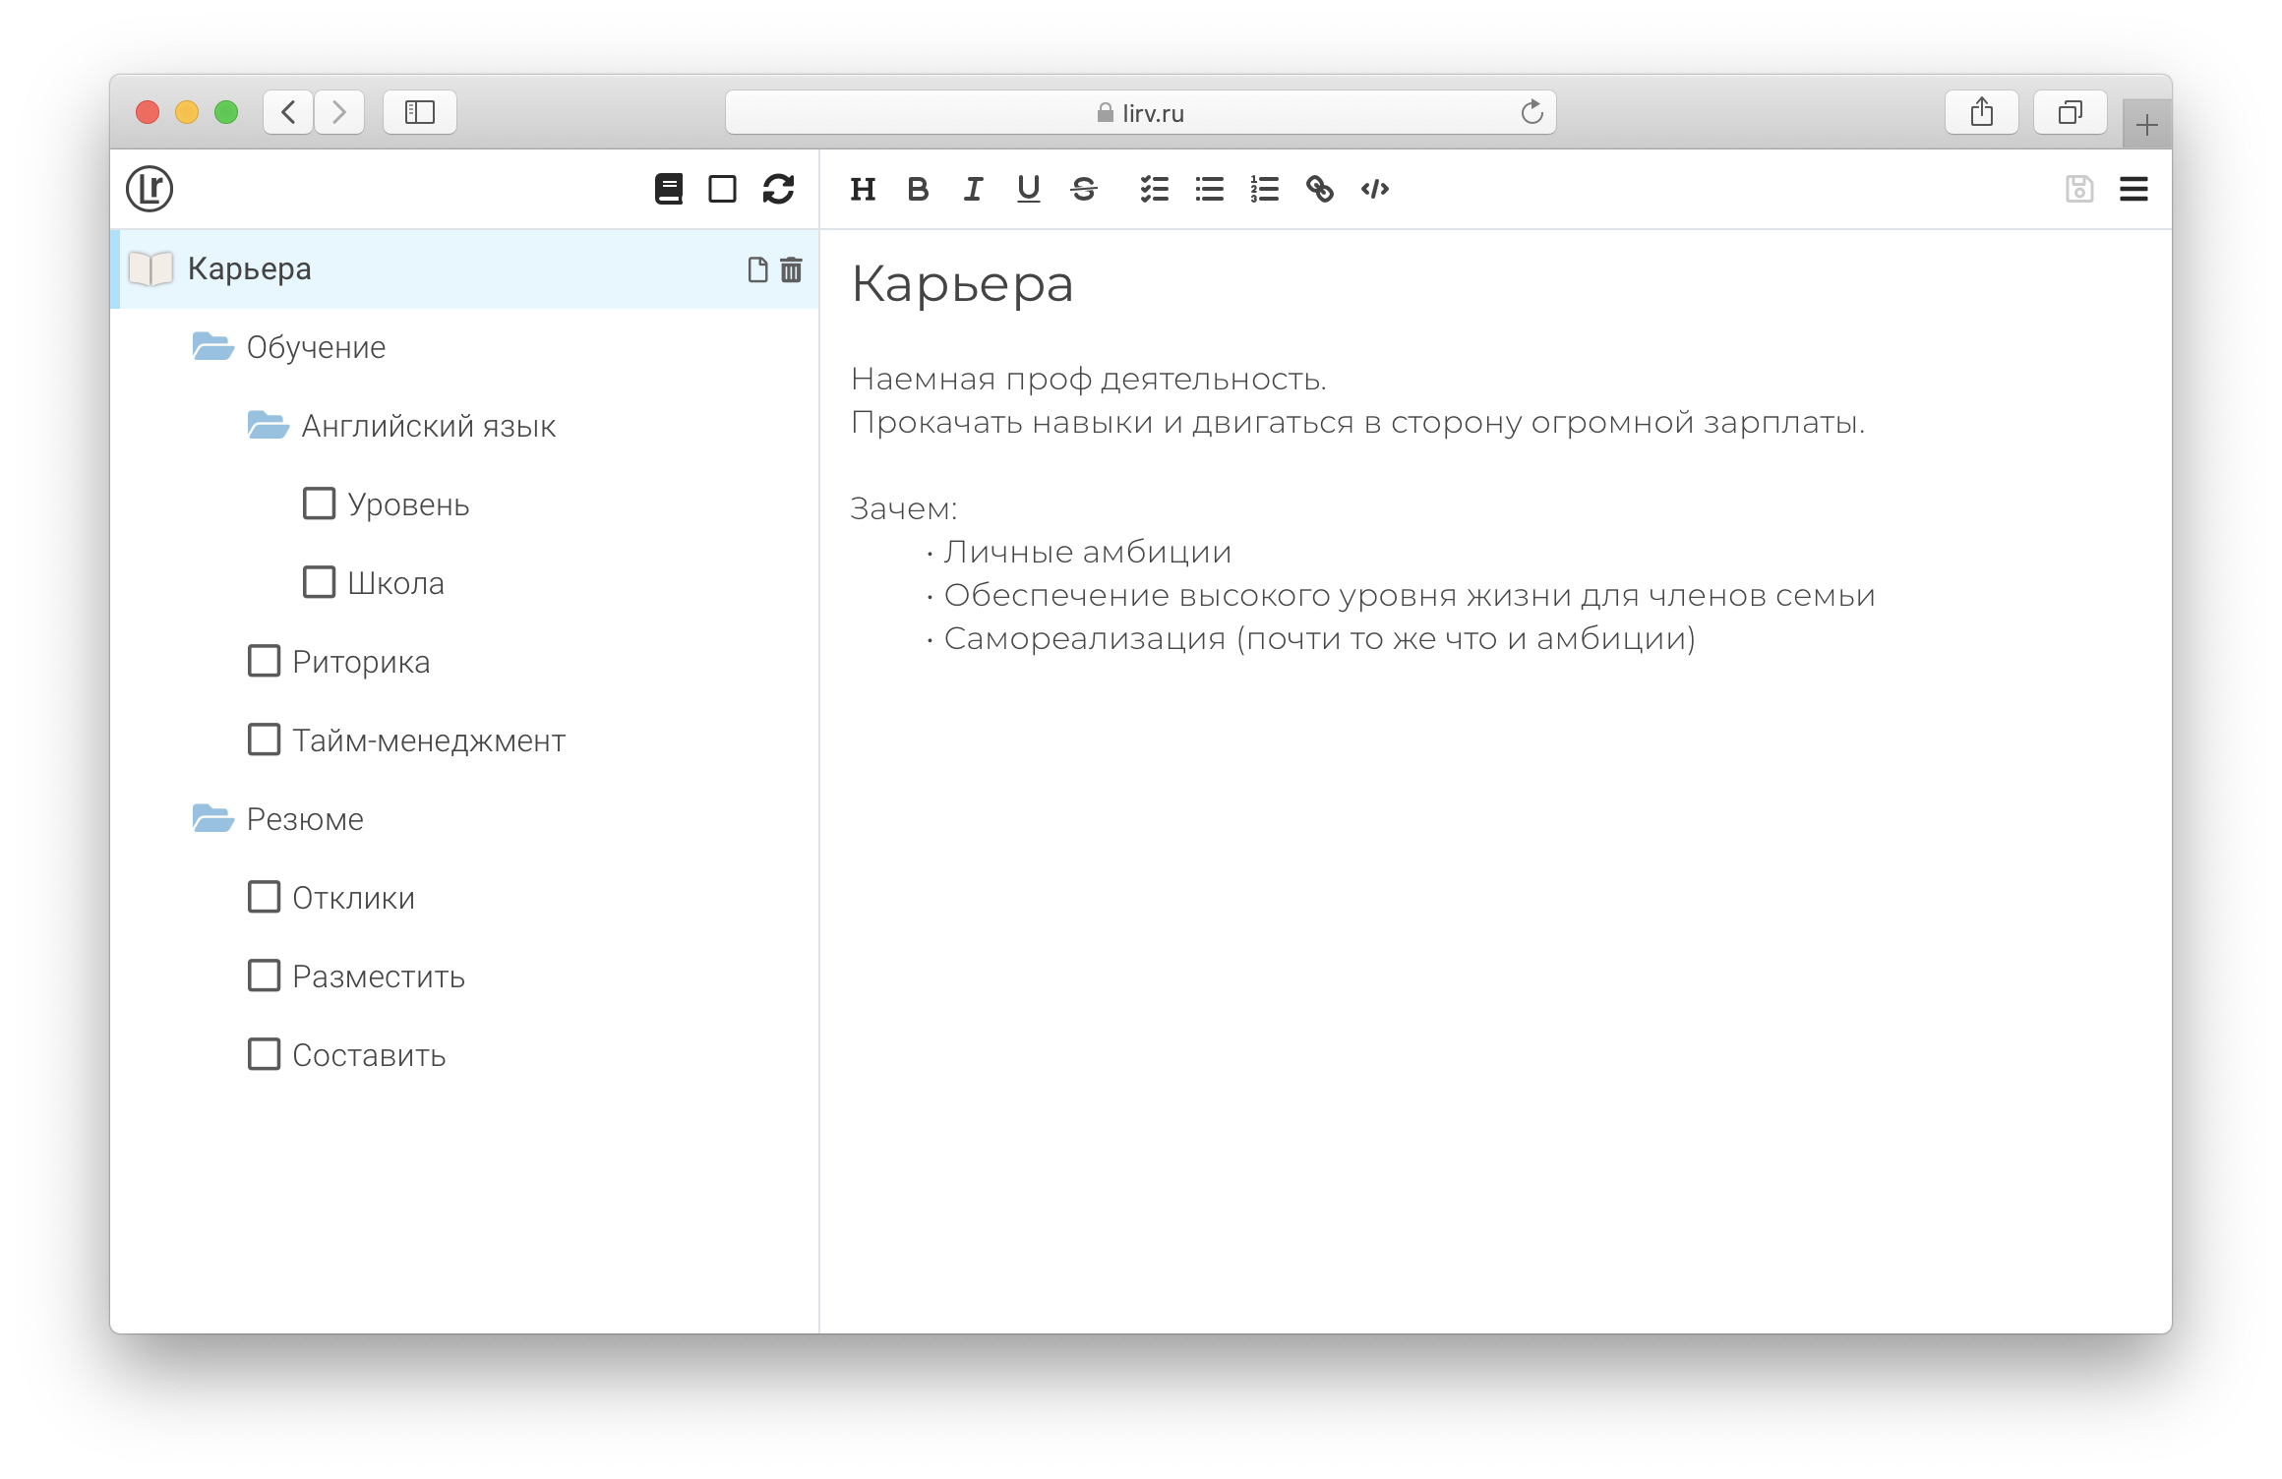Go forward with the browser forward button
The width and height of the screenshot is (2282, 1479).
tap(339, 112)
